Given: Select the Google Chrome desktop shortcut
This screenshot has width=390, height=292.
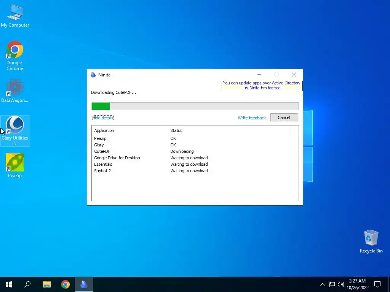Looking at the screenshot, I should (15, 56).
